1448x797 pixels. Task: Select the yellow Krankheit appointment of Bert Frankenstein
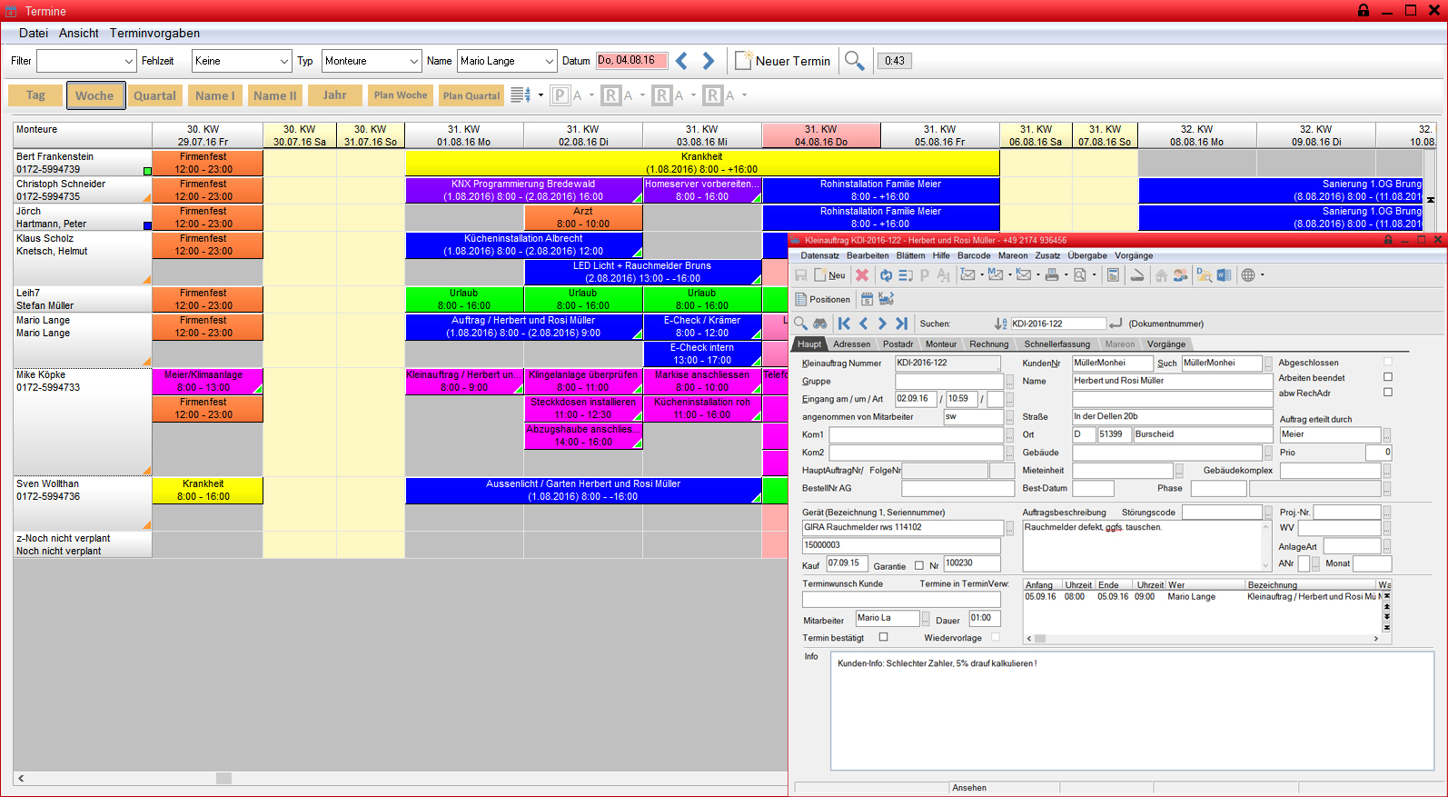click(x=702, y=163)
